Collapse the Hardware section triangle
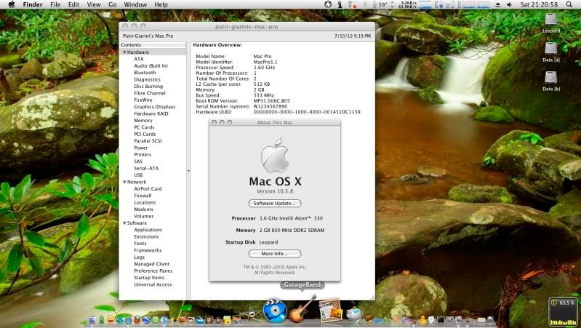 (x=124, y=52)
